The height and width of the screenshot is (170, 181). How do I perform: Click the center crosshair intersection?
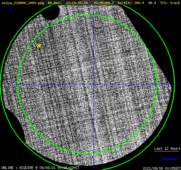pos(93,84)
